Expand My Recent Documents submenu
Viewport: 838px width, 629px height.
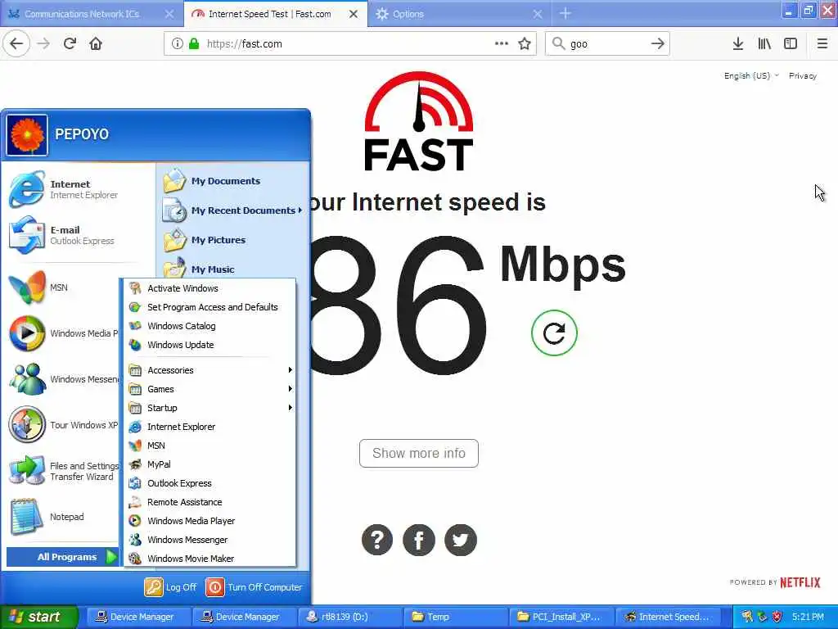click(233, 210)
